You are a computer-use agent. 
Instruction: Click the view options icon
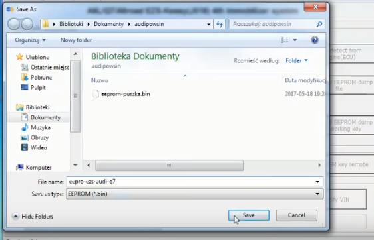point(285,40)
